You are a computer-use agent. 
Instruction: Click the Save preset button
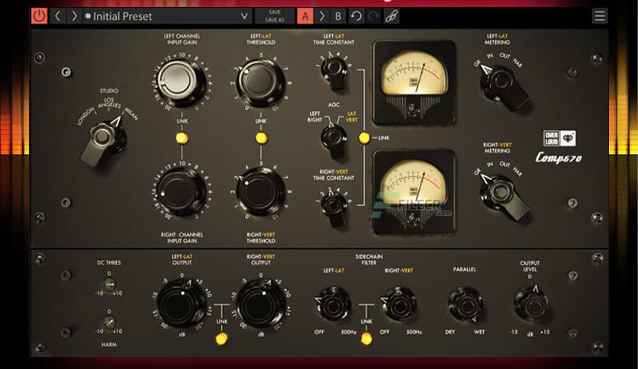click(x=275, y=12)
